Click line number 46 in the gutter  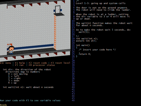point(73,100)
